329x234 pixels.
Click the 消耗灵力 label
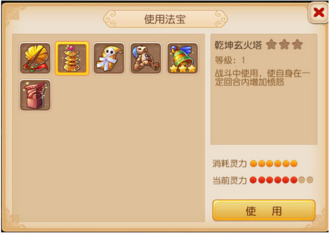[x=229, y=164]
